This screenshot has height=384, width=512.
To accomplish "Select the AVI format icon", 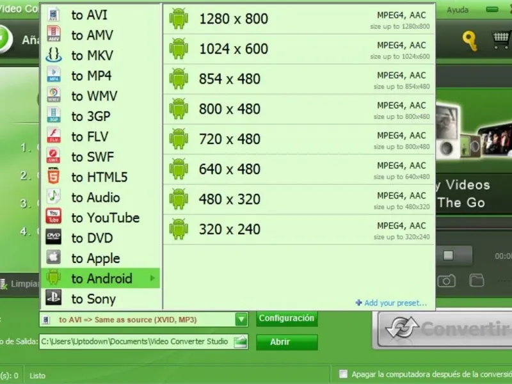I will click(x=54, y=15).
